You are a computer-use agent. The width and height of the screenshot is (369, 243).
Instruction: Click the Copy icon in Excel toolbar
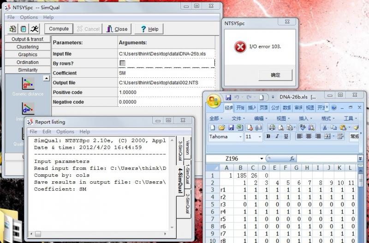[333, 127]
